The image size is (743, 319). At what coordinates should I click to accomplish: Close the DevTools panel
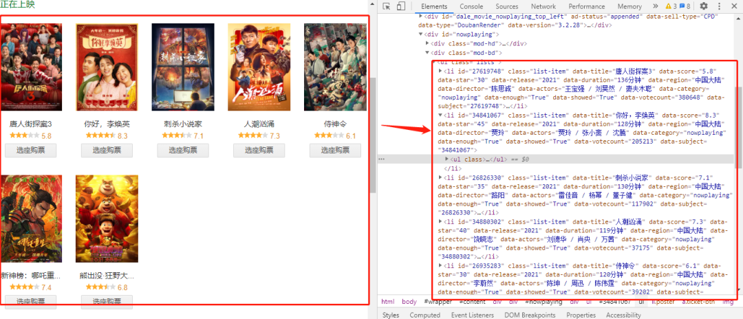[x=733, y=6]
